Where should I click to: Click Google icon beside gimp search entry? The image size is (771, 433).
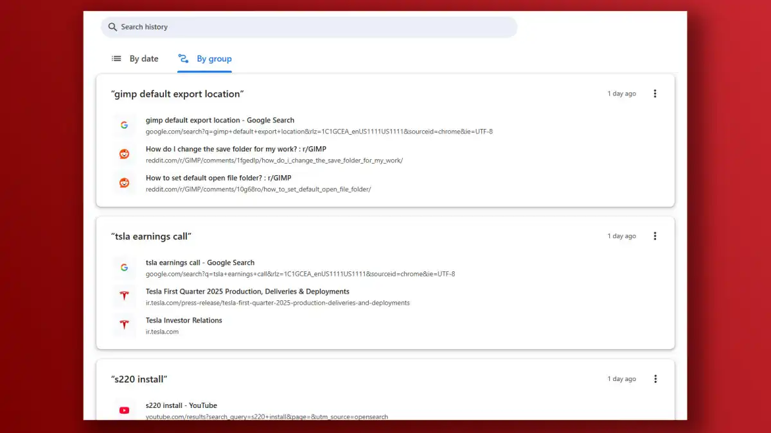pos(124,125)
